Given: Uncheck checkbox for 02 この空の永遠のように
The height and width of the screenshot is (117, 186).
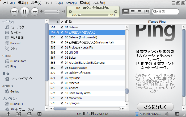Looking at the screenshot, I should tap(62, 32).
